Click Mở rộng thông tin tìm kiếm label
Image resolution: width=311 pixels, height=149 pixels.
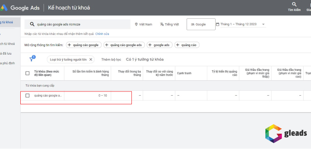pyautogui.click(x=44, y=45)
